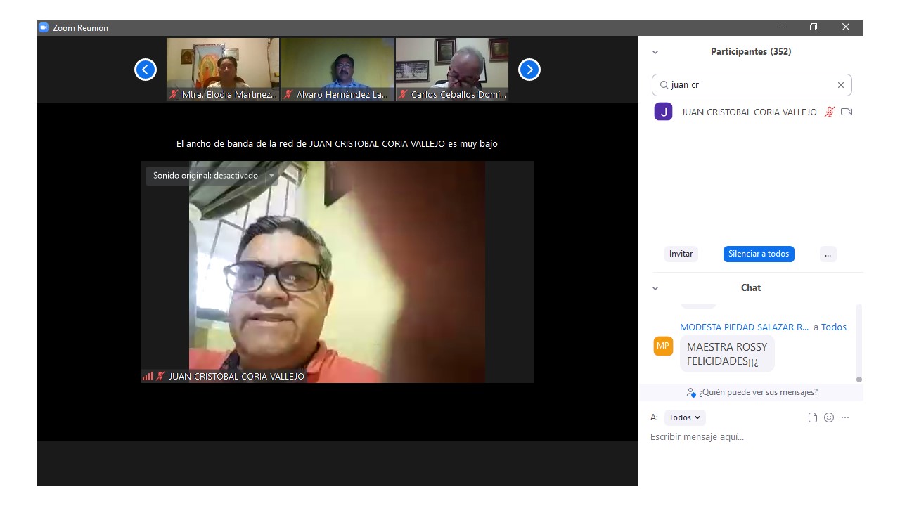The height and width of the screenshot is (506, 900).
Task: Open chat more options ellipsis
Action: [845, 417]
